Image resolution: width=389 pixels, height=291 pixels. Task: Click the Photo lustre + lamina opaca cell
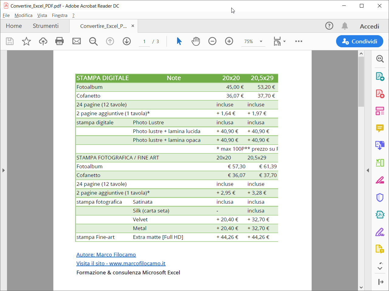(167, 140)
